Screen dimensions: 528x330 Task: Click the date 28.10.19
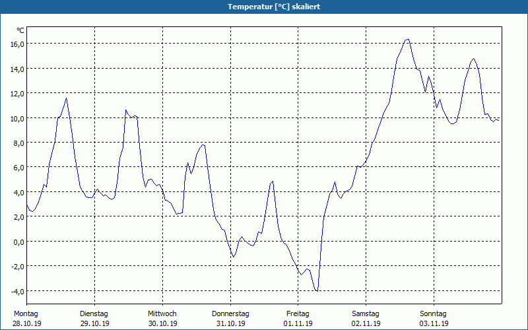pyautogui.click(x=27, y=323)
